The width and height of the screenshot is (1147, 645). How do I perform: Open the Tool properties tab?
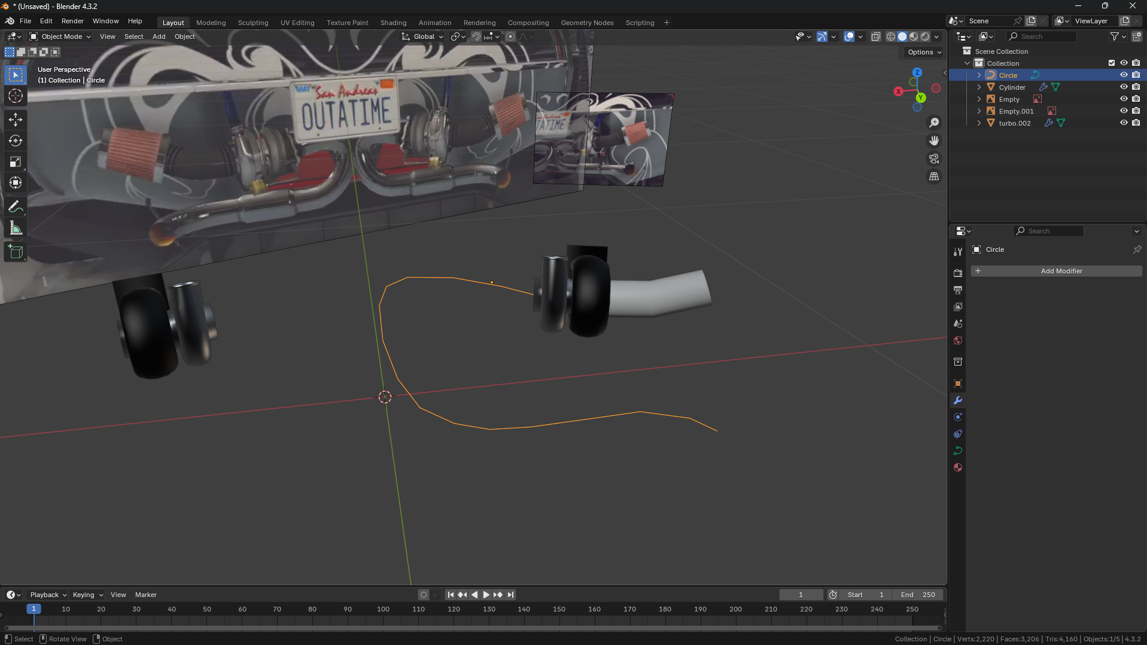coord(958,252)
